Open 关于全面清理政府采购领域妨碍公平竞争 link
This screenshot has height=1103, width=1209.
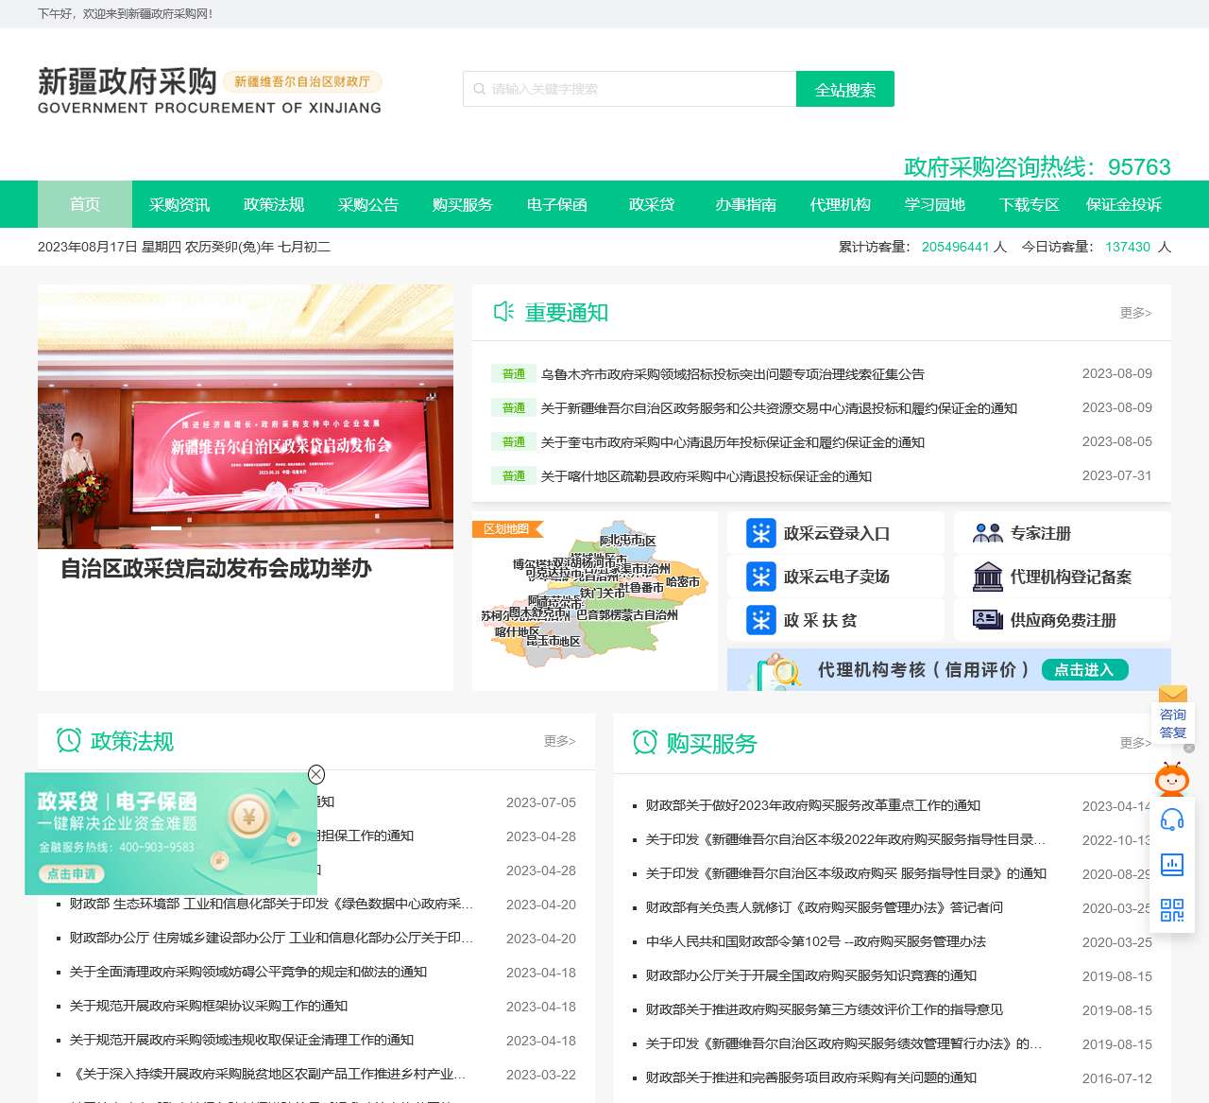(248, 972)
